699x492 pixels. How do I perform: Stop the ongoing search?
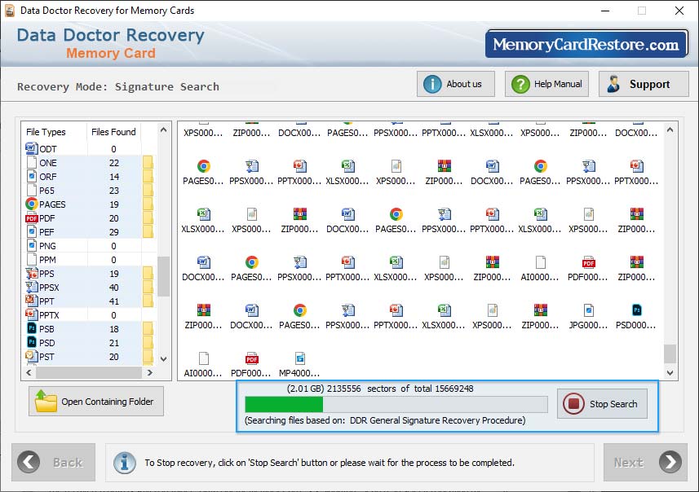click(602, 404)
